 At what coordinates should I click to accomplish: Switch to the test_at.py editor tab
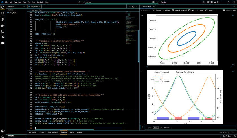point(34,7)
